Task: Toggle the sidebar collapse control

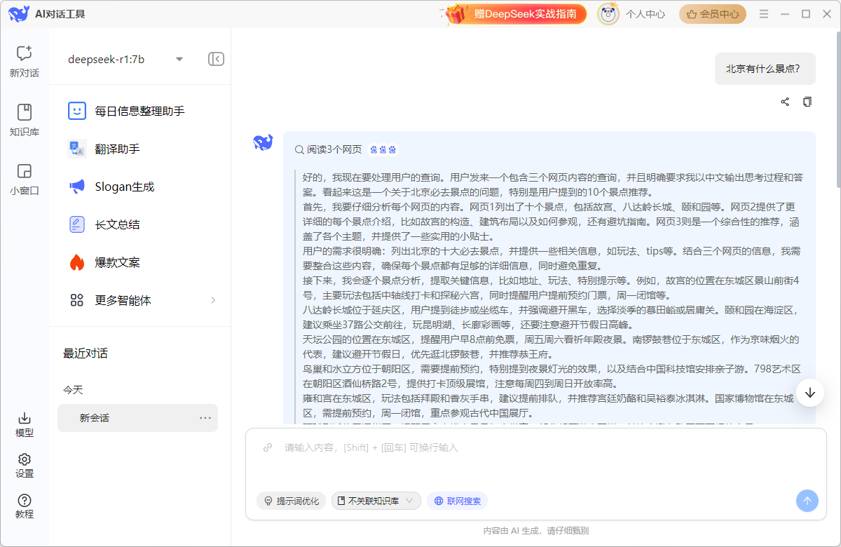Action: point(216,59)
